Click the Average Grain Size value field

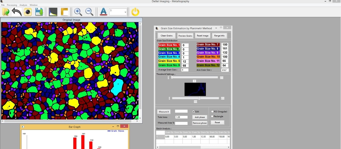click(x=185, y=70)
